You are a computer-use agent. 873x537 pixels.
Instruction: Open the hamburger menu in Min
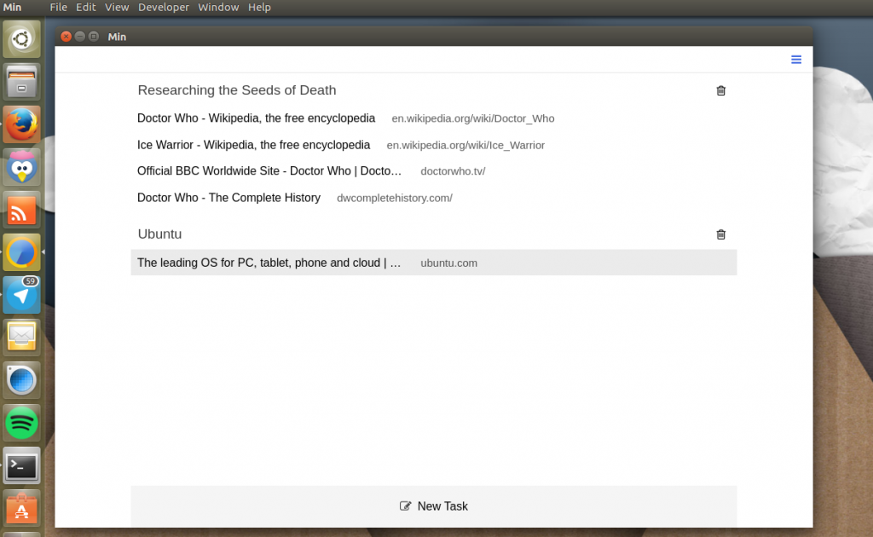click(795, 60)
